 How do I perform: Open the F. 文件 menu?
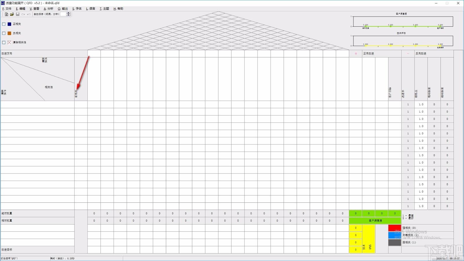(7, 9)
